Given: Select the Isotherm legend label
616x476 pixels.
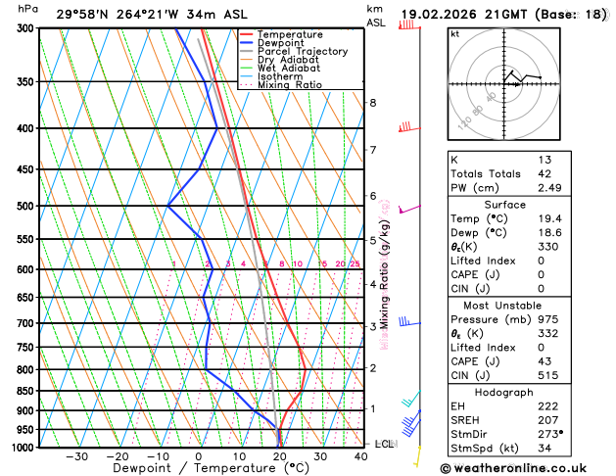Looking at the screenshot, I should [x=280, y=76].
